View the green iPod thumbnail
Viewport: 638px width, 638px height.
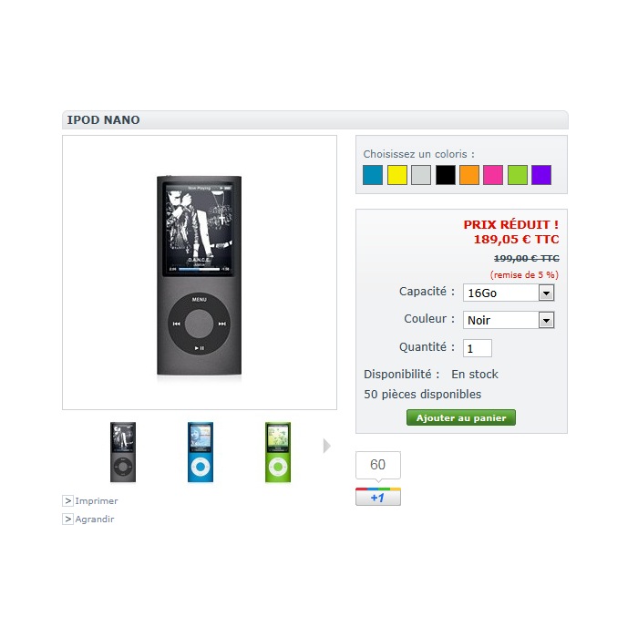coord(278,452)
